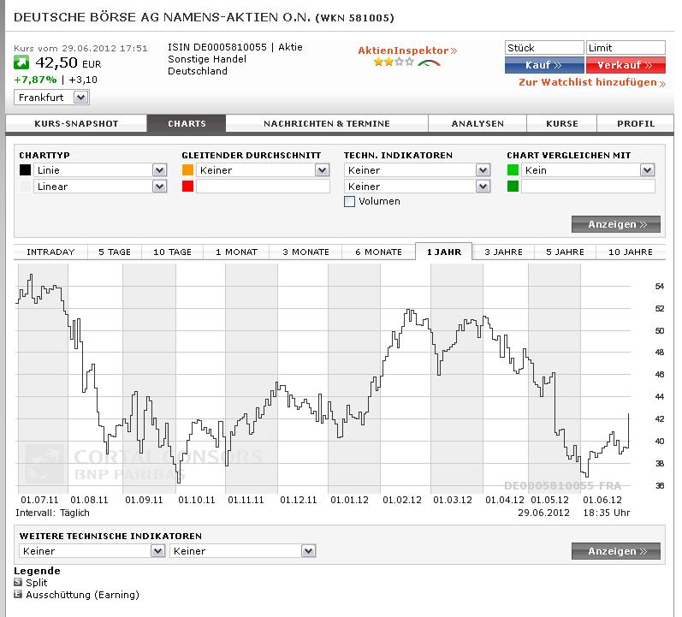
Task: Add stock via Zur Watchlist hinzufügen link
Action: click(x=592, y=82)
